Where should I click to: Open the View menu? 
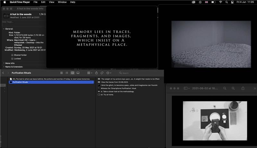click(52, 2)
